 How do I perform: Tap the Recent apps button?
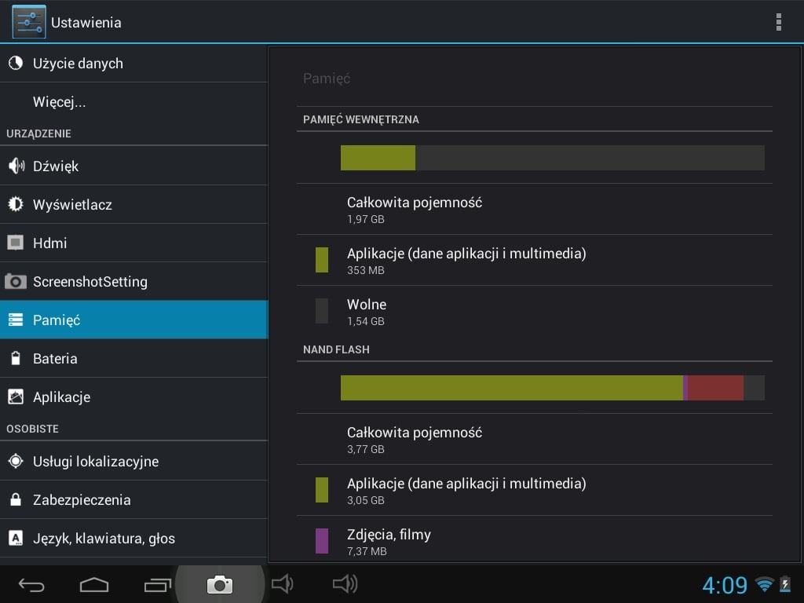(x=157, y=584)
